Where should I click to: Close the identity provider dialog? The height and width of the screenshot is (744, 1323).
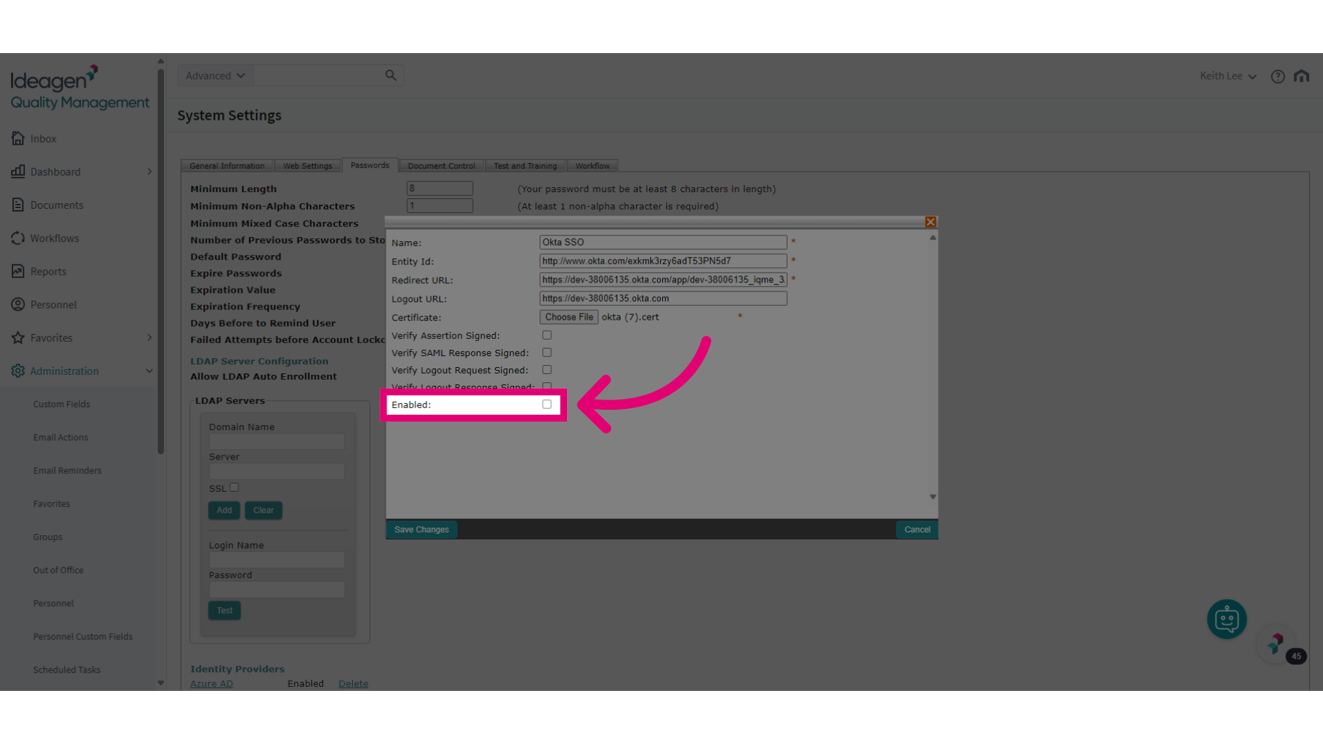point(930,222)
